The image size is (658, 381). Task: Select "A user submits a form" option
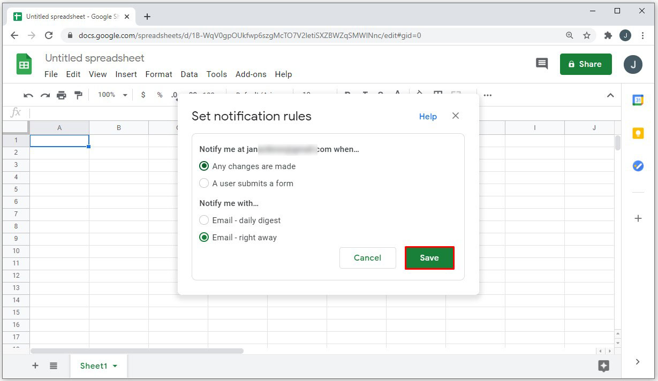204,184
